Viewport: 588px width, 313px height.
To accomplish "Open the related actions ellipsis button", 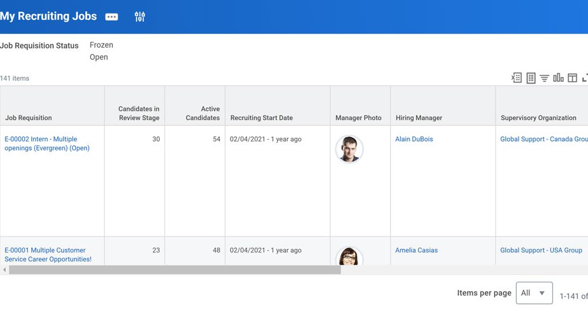I will pyautogui.click(x=111, y=17).
